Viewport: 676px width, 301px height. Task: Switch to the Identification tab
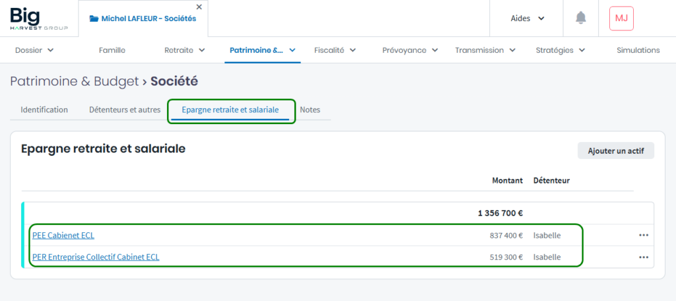point(44,110)
